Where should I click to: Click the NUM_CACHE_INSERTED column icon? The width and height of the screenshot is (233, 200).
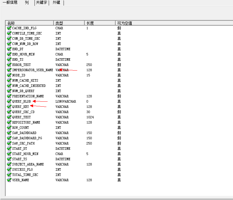[x=9, y=86]
